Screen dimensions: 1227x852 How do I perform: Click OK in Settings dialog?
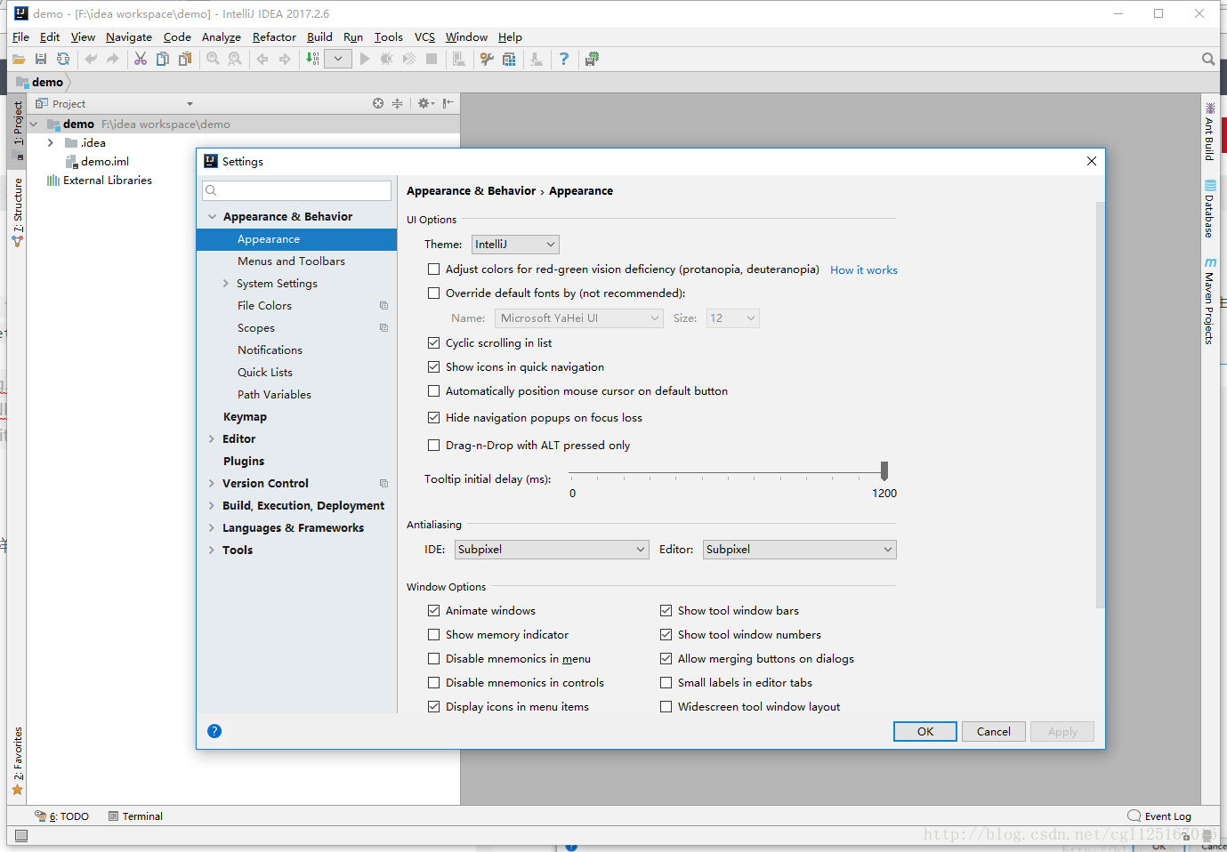(x=925, y=731)
